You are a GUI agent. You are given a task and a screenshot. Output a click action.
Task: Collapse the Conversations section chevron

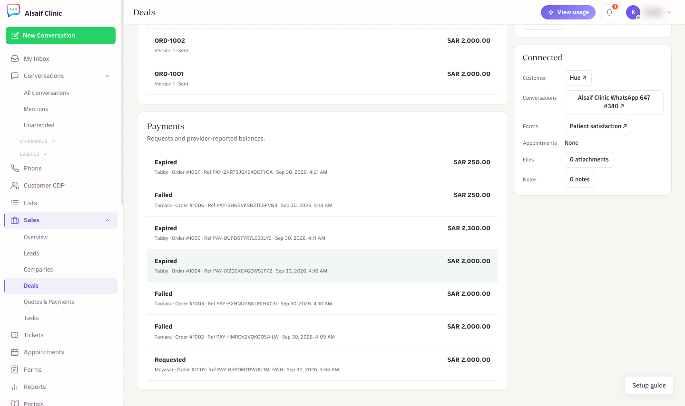click(x=108, y=76)
